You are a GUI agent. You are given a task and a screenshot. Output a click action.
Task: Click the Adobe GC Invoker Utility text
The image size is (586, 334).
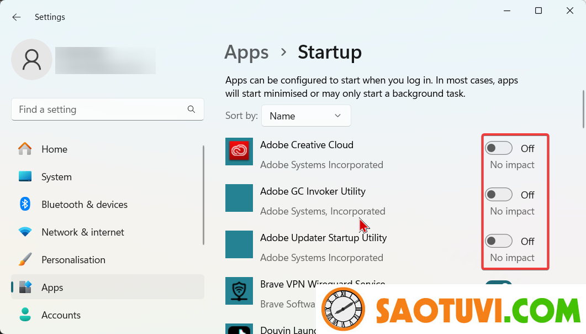tap(313, 191)
